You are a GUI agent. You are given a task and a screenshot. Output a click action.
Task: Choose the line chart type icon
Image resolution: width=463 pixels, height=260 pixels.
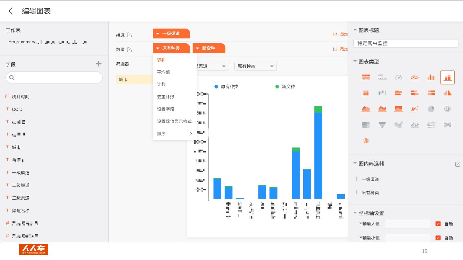(415, 77)
